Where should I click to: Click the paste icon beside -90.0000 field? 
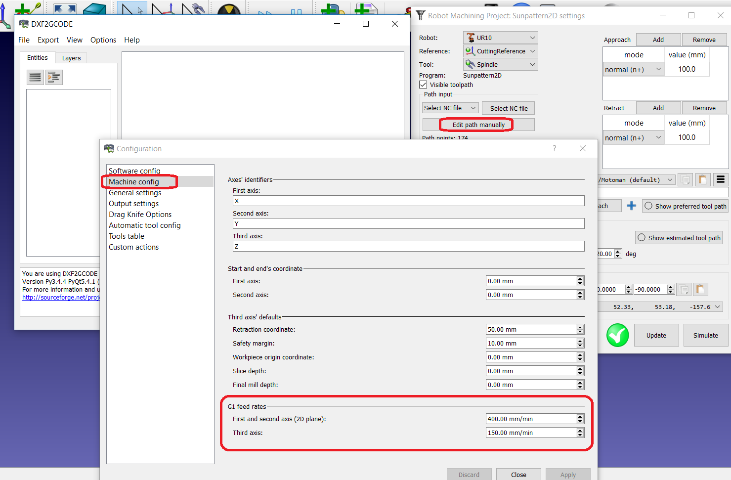tap(700, 289)
